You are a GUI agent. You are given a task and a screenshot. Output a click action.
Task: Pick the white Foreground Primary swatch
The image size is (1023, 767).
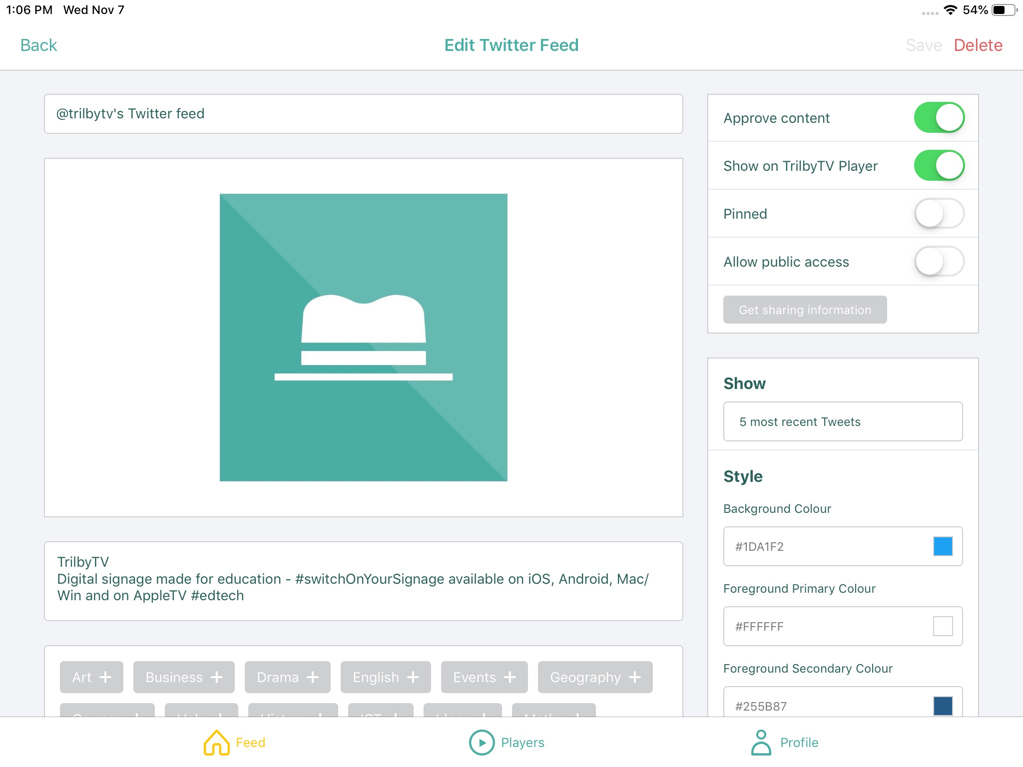click(x=943, y=626)
